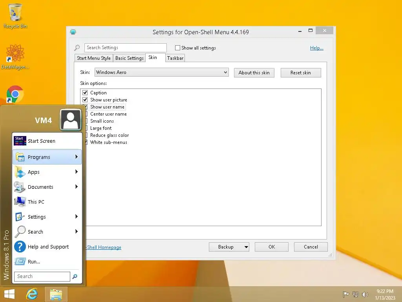Open the Help... link
Image resolution: width=402 pixels, height=302 pixels.
pyautogui.click(x=317, y=48)
